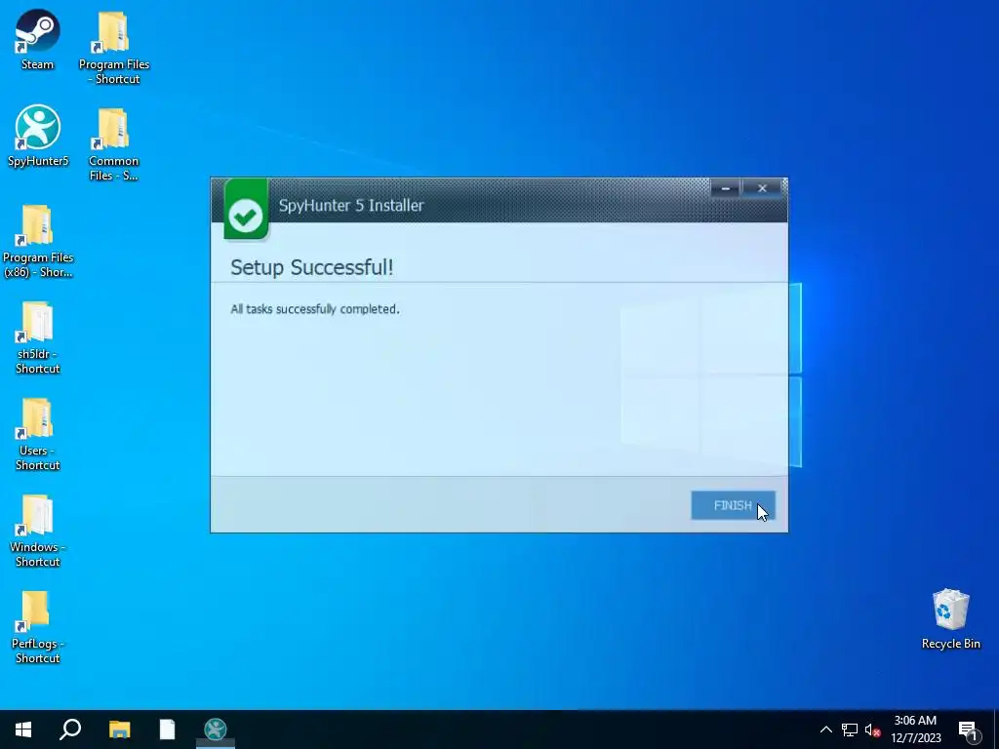Viewport: 999px width, 749px height.
Task: Open the clock showing 3:06 AM
Action: point(915,729)
